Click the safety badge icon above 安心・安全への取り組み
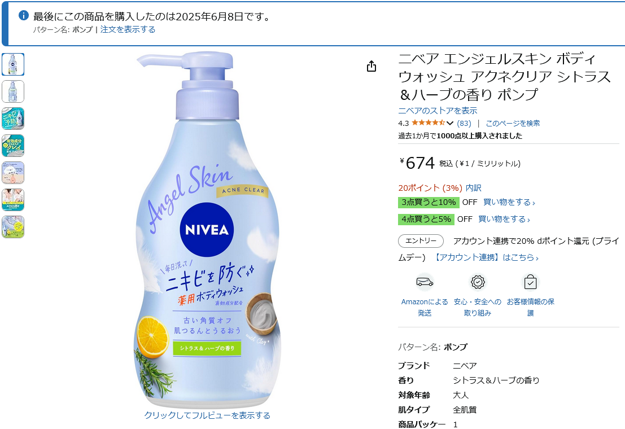This screenshot has width=625, height=429. pyautogui.click(x=478, y=282)
